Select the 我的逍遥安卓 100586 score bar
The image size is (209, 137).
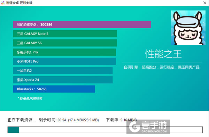pos(82,24)
